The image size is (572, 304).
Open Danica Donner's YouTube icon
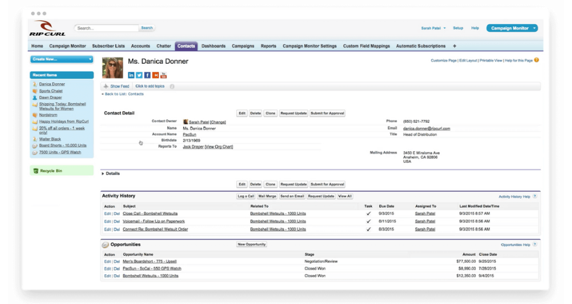164,75
